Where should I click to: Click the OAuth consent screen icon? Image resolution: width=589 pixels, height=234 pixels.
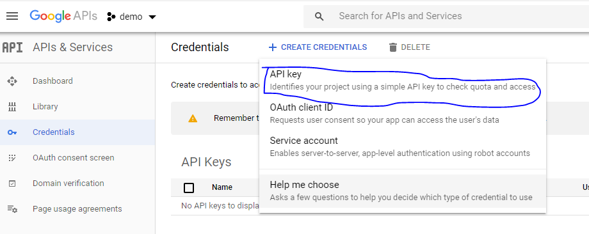[12, 158]
